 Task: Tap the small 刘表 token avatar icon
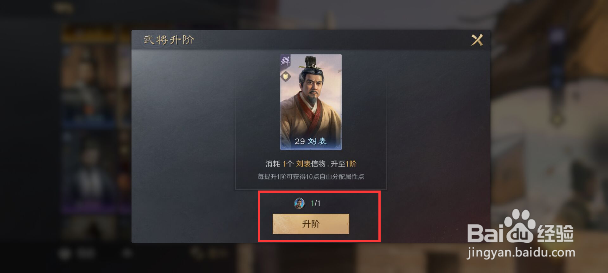(x=299, y=203)
